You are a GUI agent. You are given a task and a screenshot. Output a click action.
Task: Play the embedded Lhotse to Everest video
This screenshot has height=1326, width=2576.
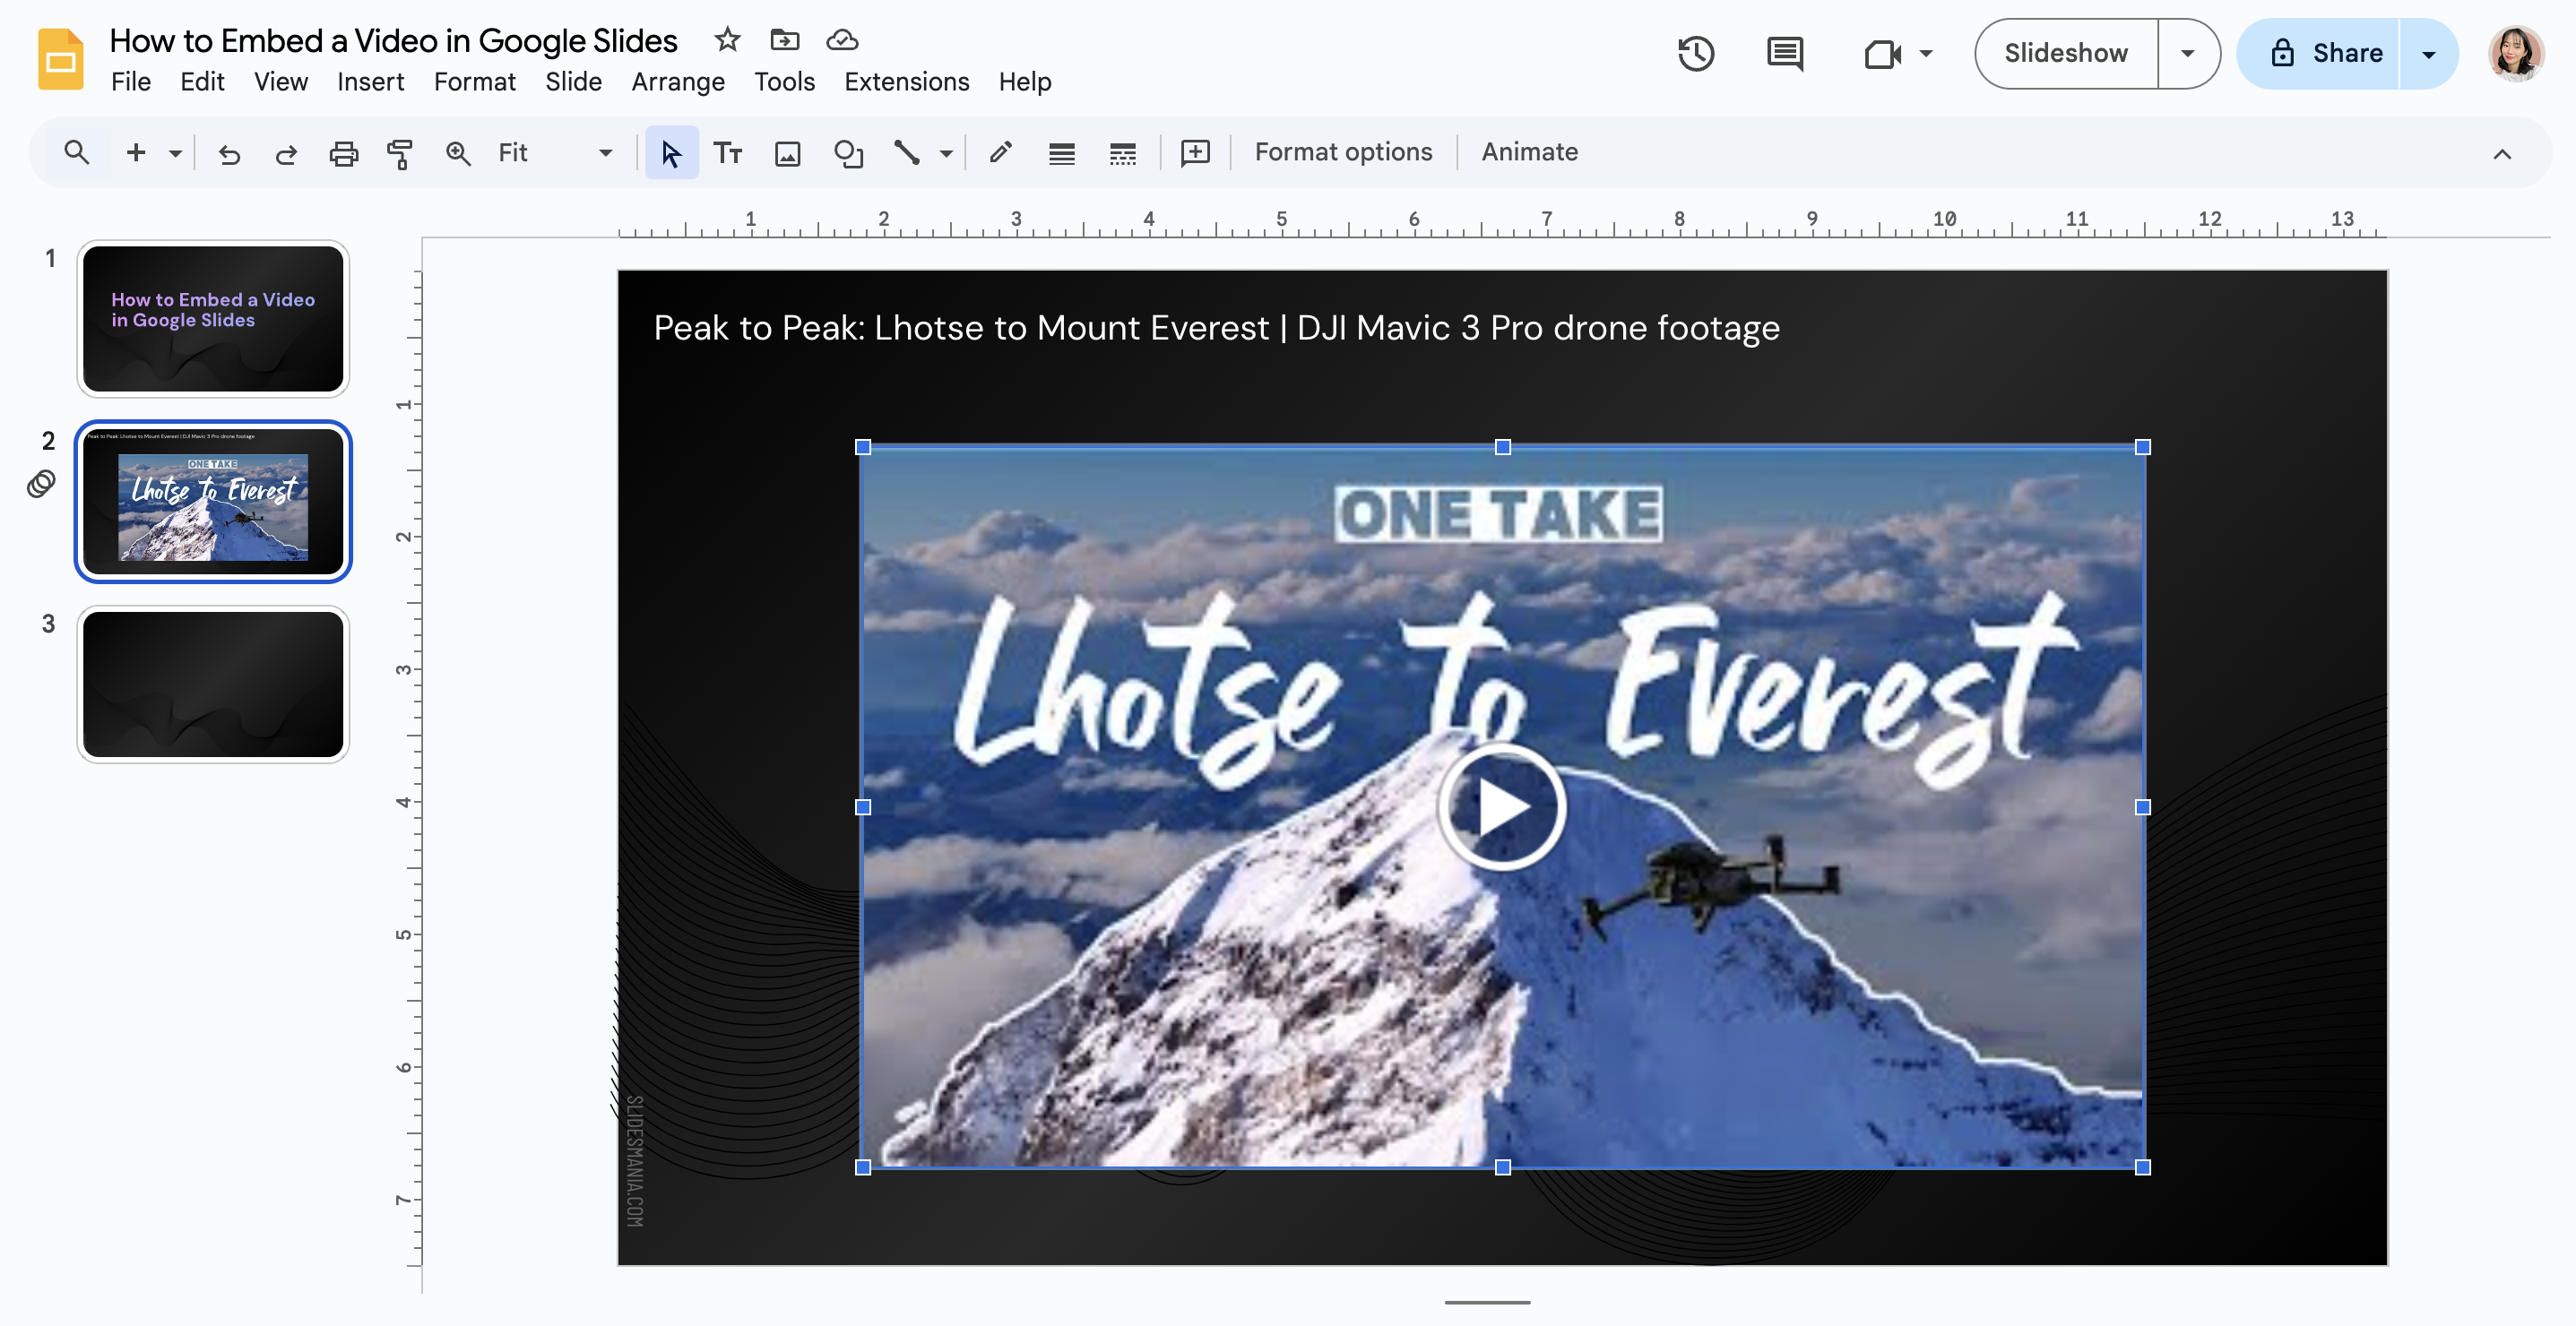tap(1501, 806)
